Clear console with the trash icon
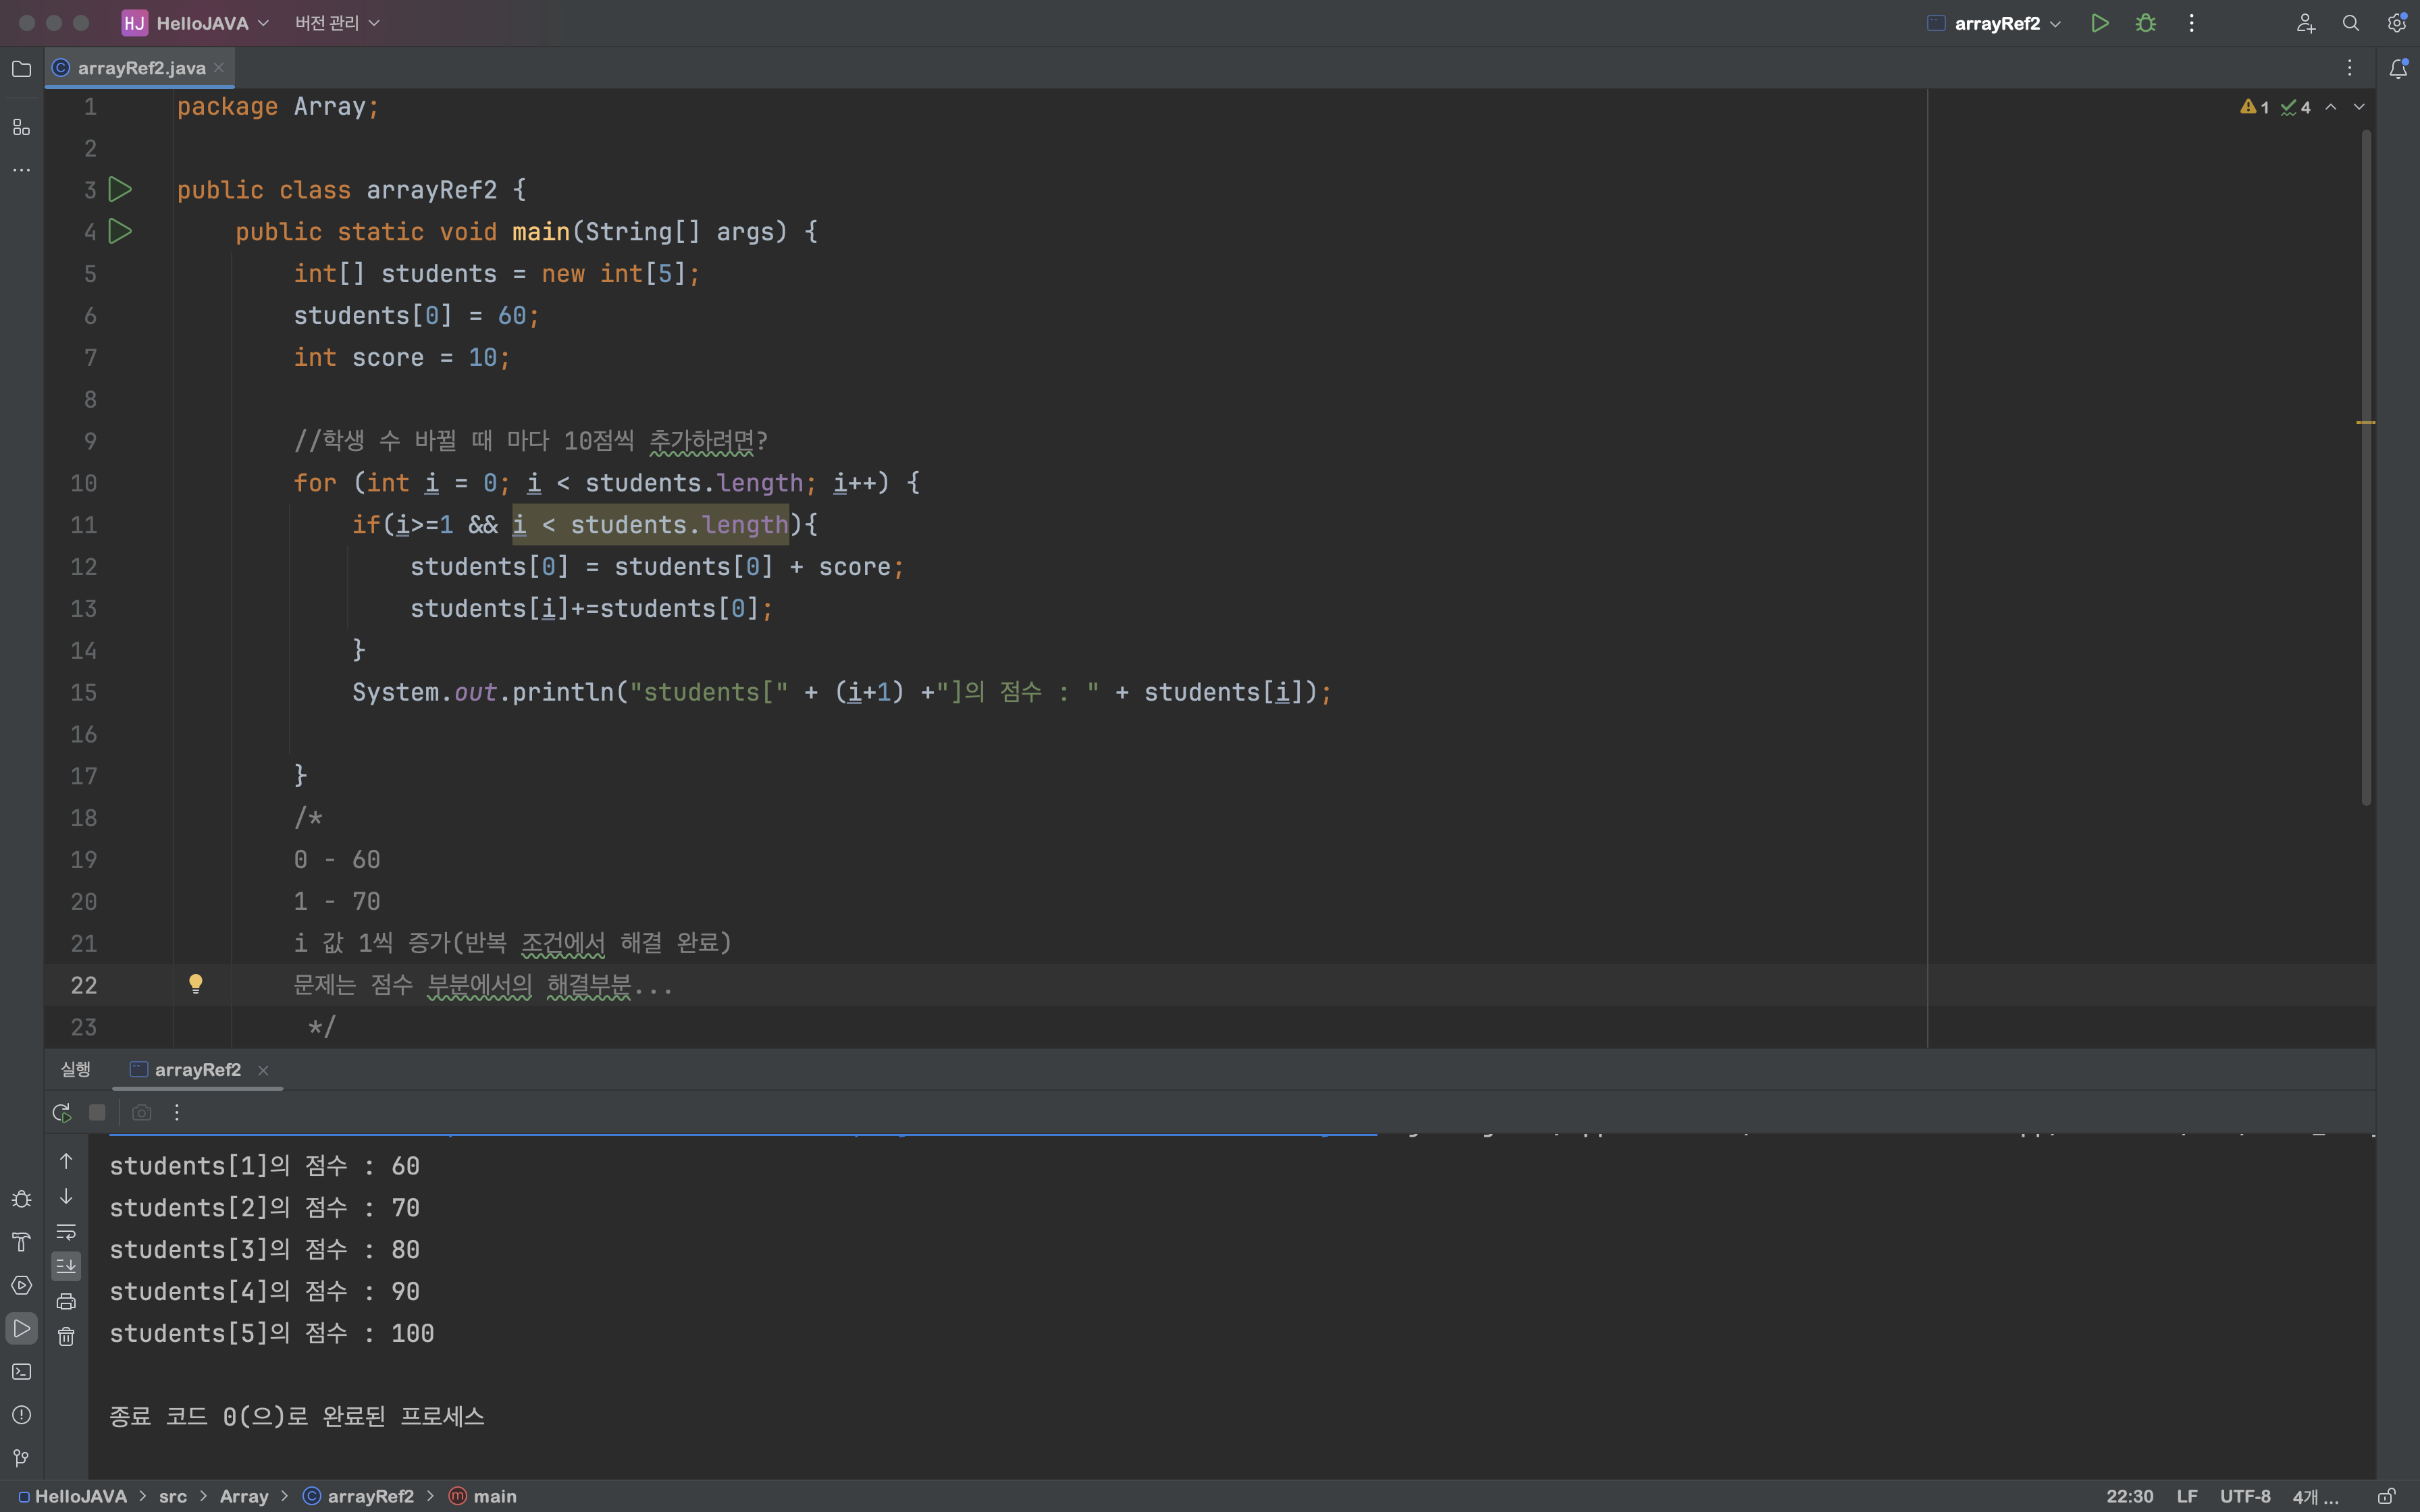Image resolution: width=2420 pixels, height=1512 pixels. coord(66,1337)
